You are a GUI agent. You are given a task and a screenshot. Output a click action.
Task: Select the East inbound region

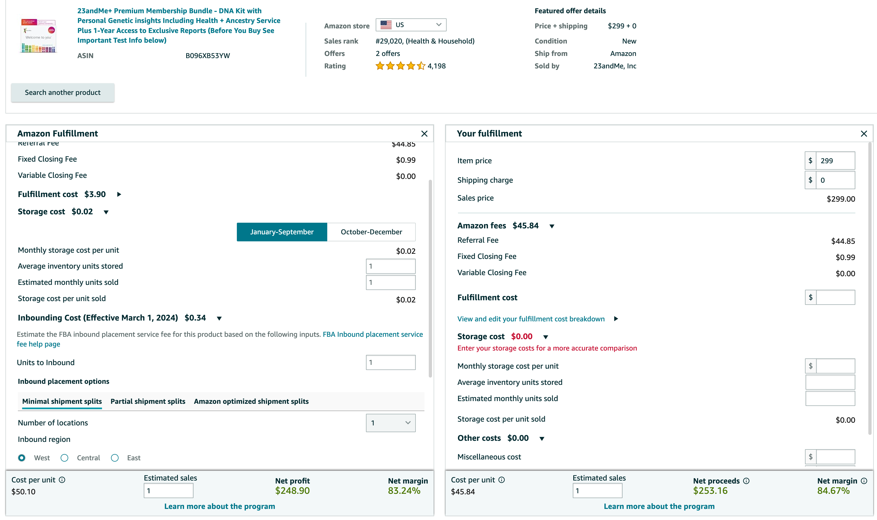tap(115, 458)
